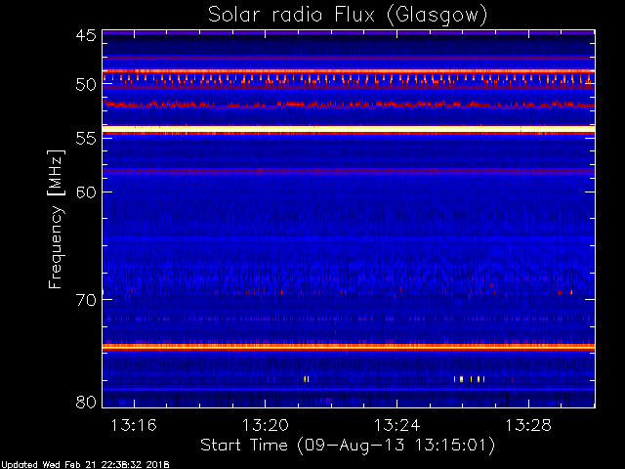625x469 pixels.
Task: Click the "Frequency [MHz]" y-axis label
Action: (x=58, y=218)
